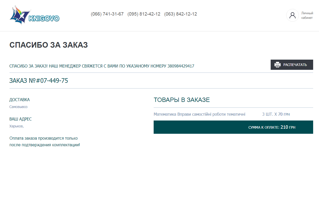The image size is (319, 200).
Task: Click the printer icon in print button
Action: (278, 65)
